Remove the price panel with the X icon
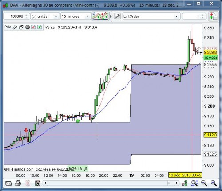 click(x=28, y=27)
